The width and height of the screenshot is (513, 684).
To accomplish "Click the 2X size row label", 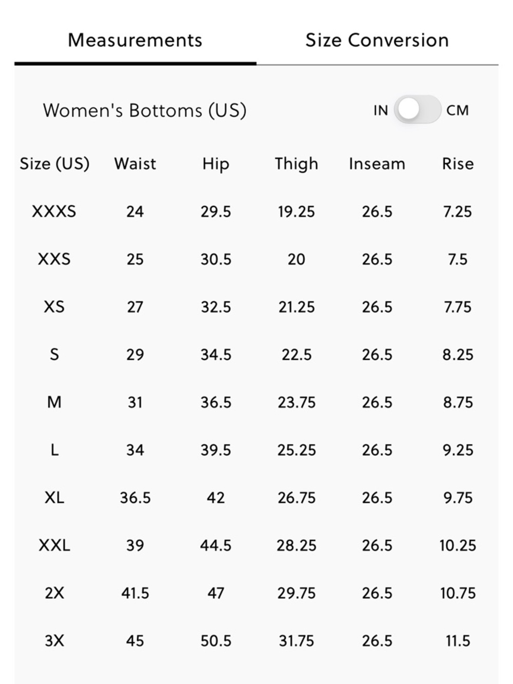I will point(54,593).
